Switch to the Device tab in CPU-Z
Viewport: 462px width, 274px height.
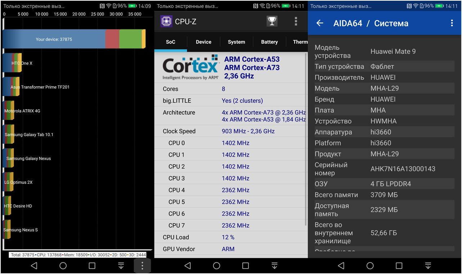pos(203,42)
